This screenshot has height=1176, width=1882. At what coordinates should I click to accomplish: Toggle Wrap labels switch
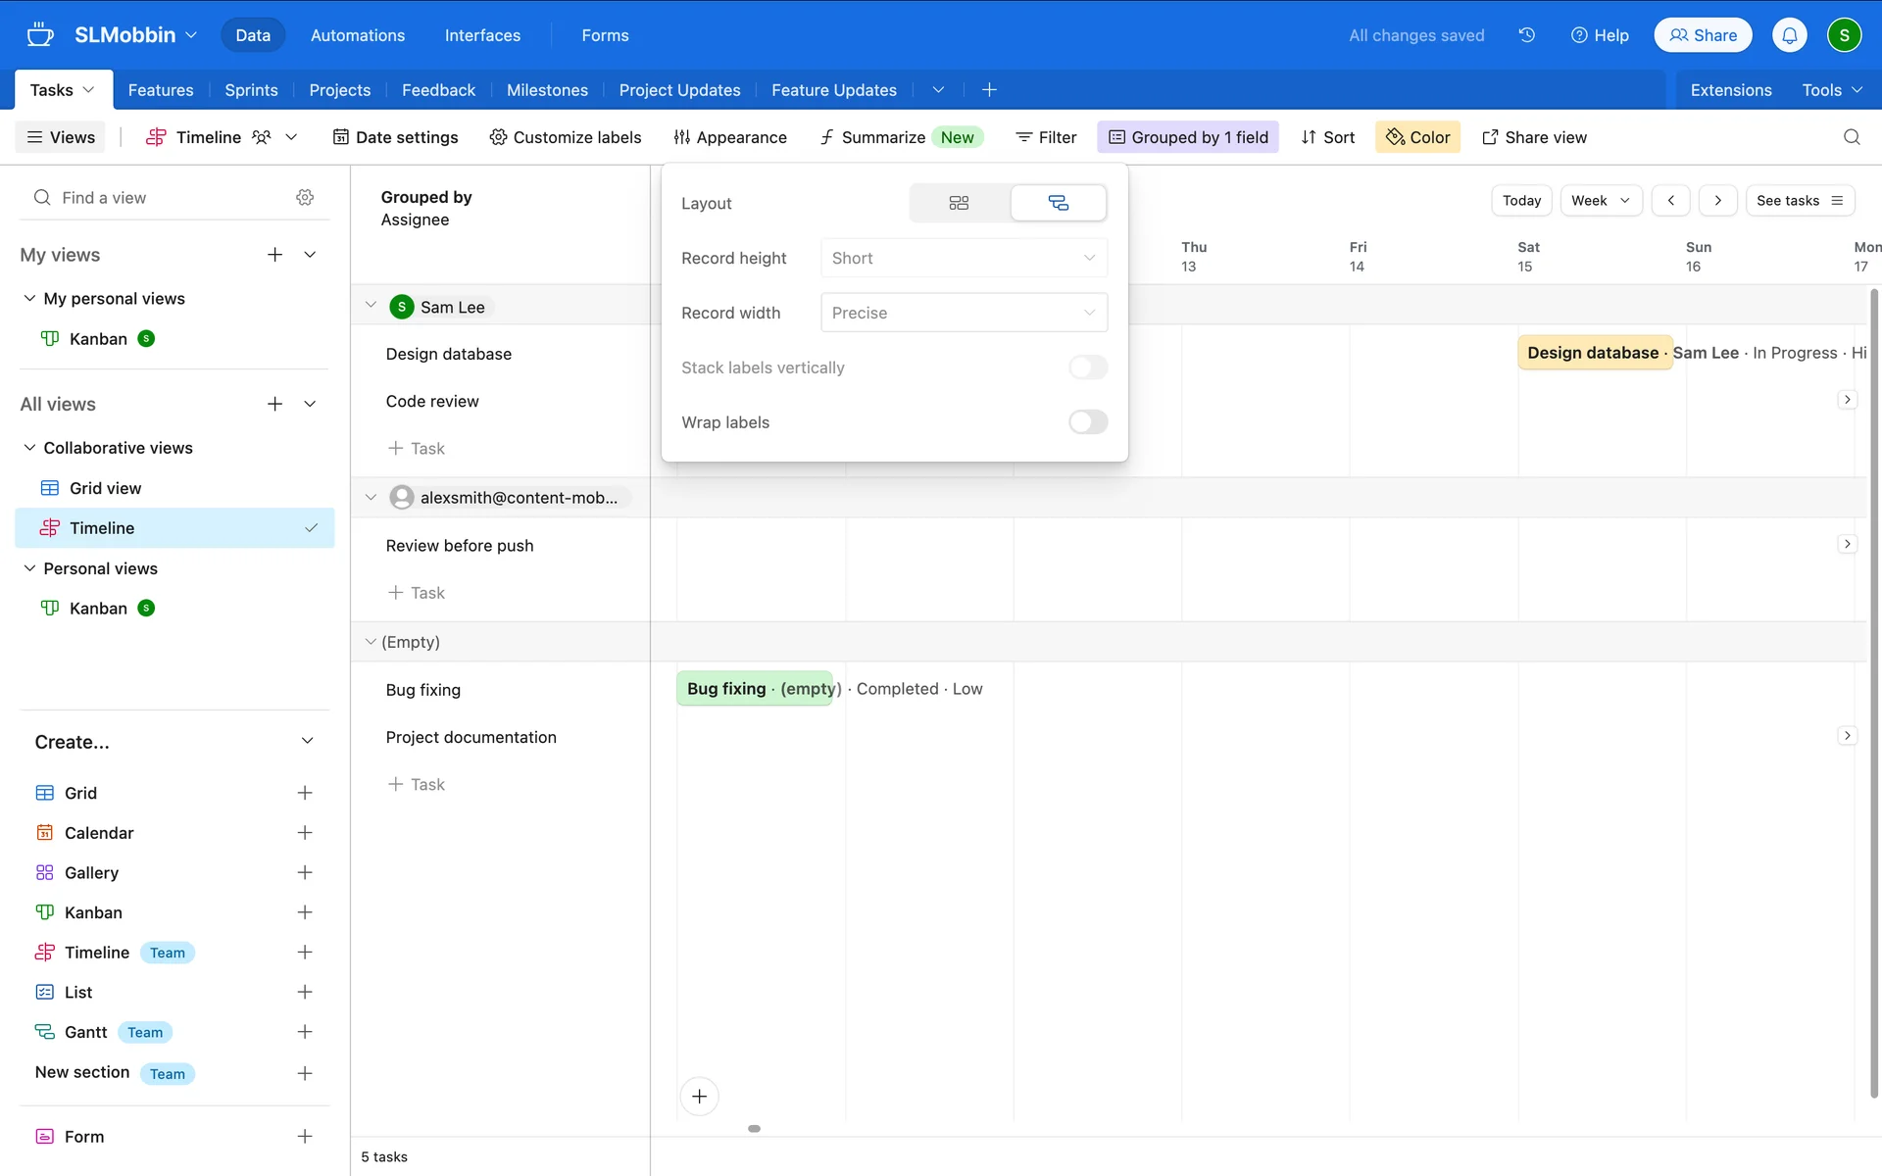pyautogui.click(x=1087, y=422)
